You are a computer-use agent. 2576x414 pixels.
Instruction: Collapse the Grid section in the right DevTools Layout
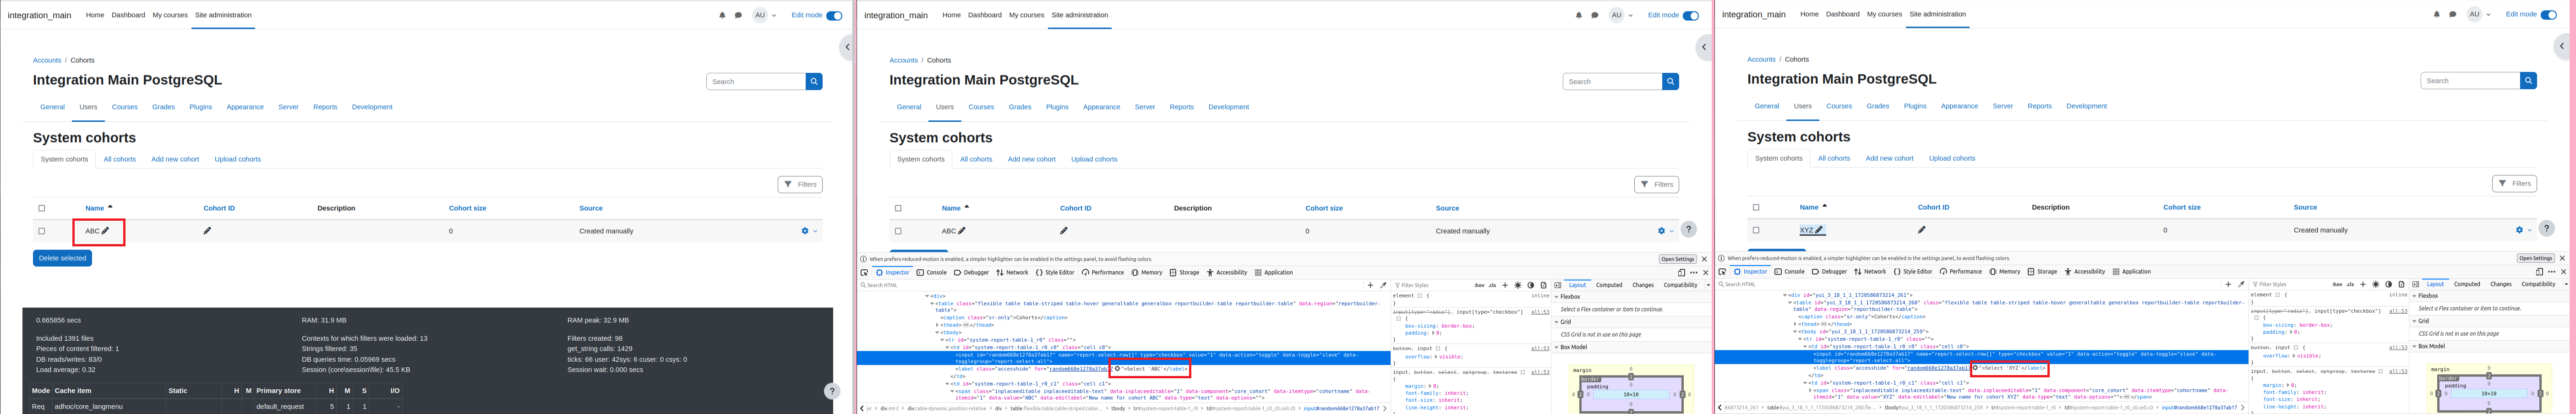point(2415,321)
